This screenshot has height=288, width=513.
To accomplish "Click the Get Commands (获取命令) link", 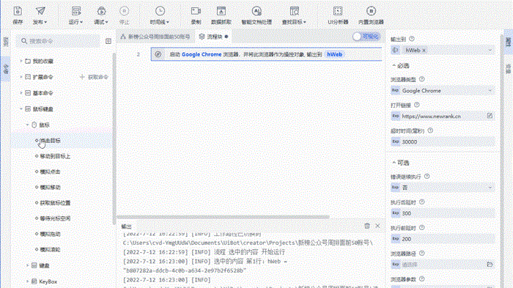I will 95,77.
